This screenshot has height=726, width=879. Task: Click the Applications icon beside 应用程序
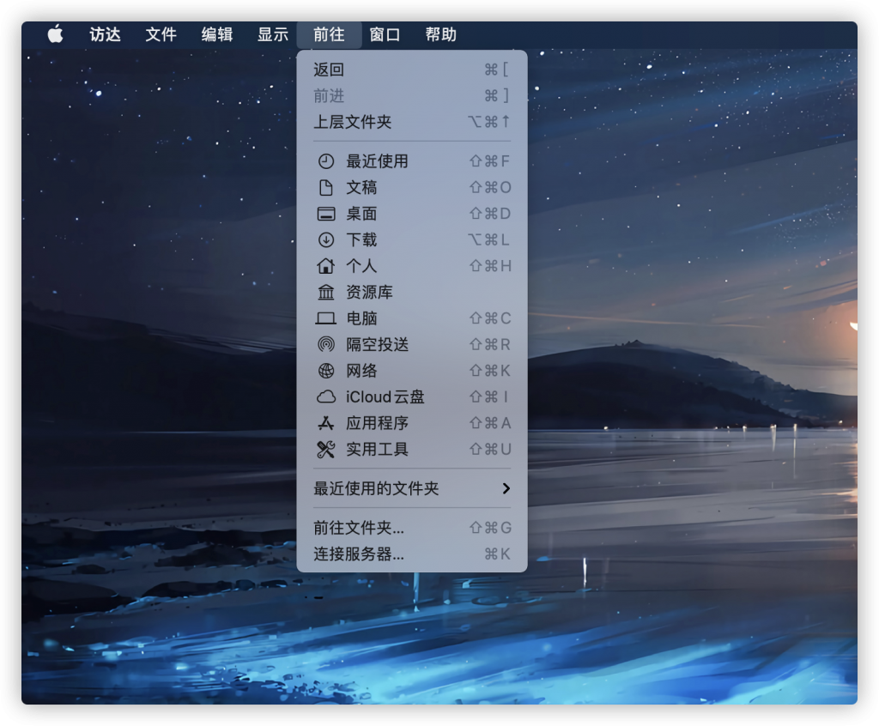326,423
